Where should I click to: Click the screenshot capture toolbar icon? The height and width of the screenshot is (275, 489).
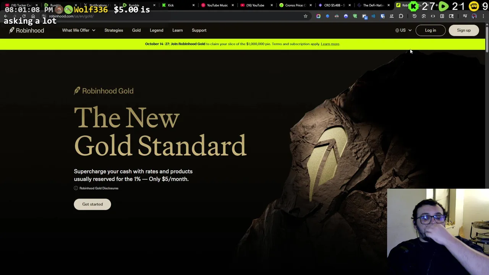tap(424, 16)
